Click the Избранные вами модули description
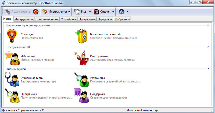 37,60
